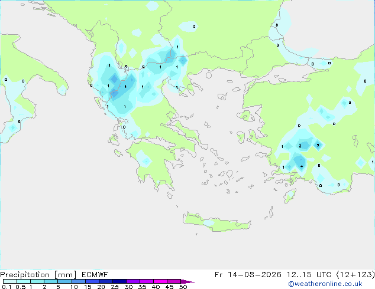The width and height of the screenshot is (375, 289).
Task: Click the Crete island outline on the map
Action: 217,222
